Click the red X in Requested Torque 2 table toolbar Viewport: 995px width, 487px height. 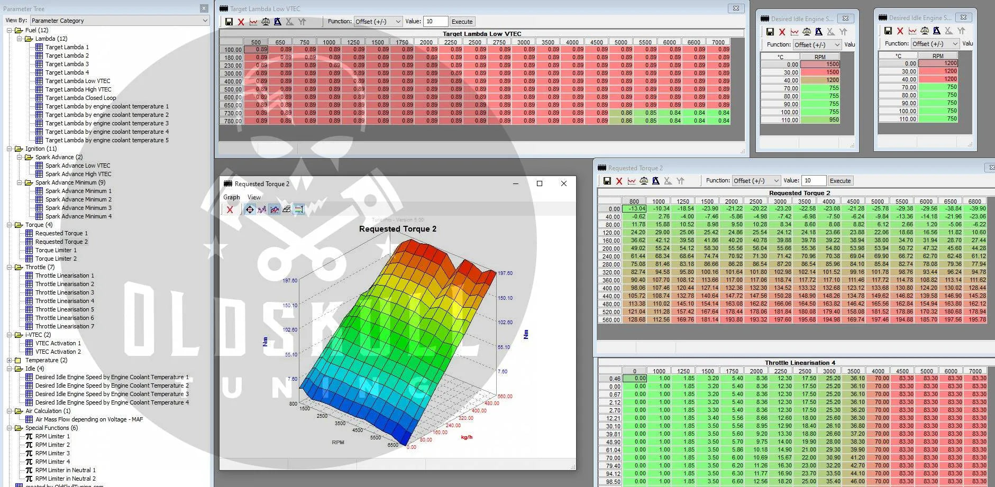click(x=619, y=181)
